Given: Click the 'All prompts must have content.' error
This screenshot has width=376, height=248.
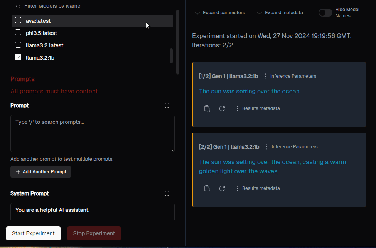Looking at the screenshot, I should point(55,92).
